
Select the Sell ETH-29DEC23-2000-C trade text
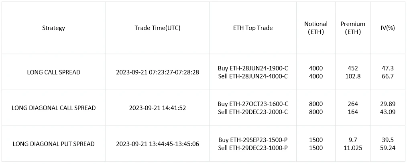click(x=253, y=112)
